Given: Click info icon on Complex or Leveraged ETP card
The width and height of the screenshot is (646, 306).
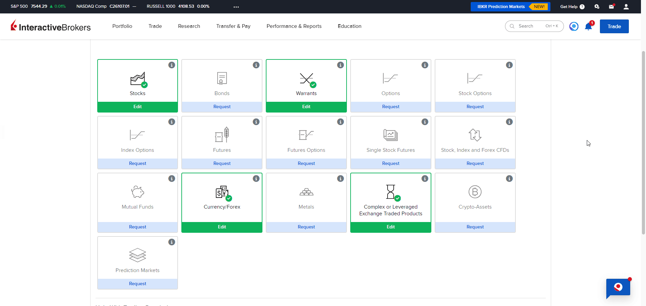Looking at the screenshot, I should pos(425,179).
